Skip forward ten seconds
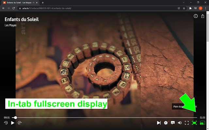Screen dimensions: 209x130 click(20, 123)
